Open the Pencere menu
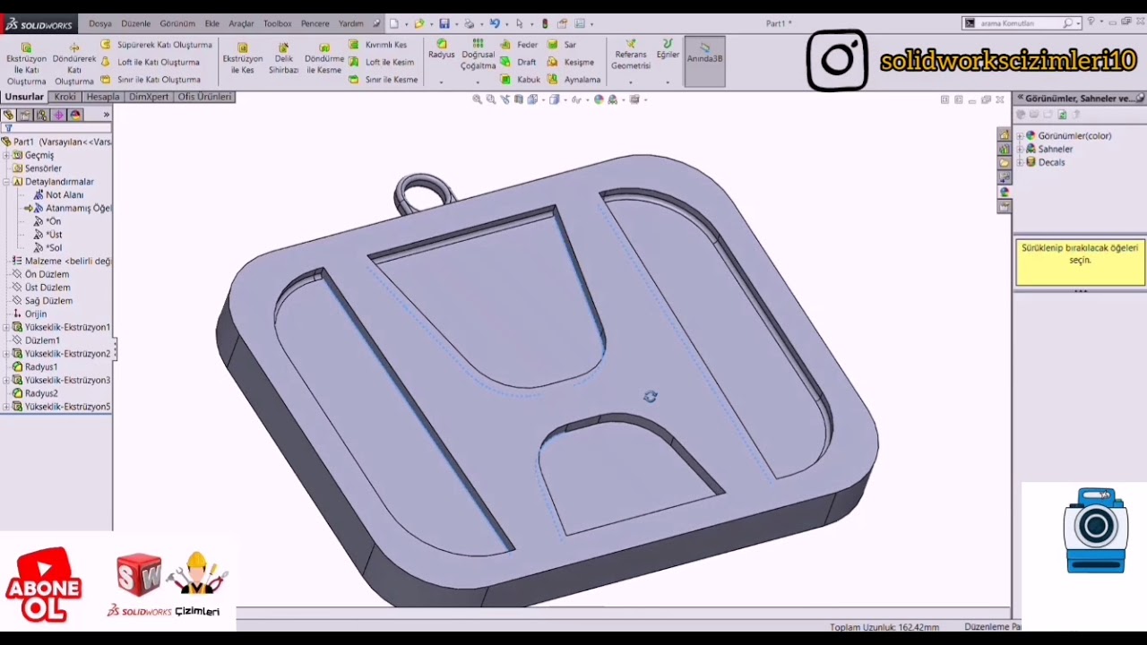This screenshot has height=645, width=1147. point(315,23)
